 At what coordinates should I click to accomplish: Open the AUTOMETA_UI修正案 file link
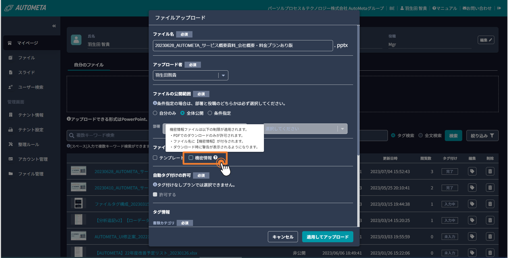122,237
